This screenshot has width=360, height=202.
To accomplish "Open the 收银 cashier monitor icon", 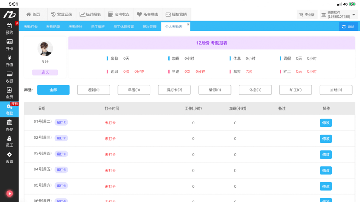I will click(x=9, y=77).
